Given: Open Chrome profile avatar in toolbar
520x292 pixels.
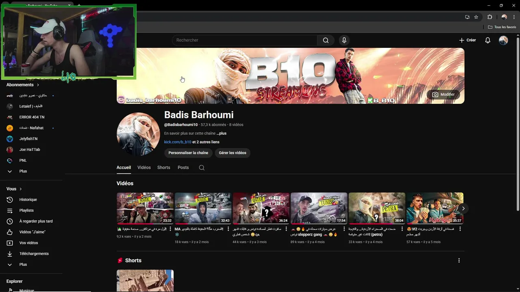Looking at the screenshot, I should click(504, 17).
